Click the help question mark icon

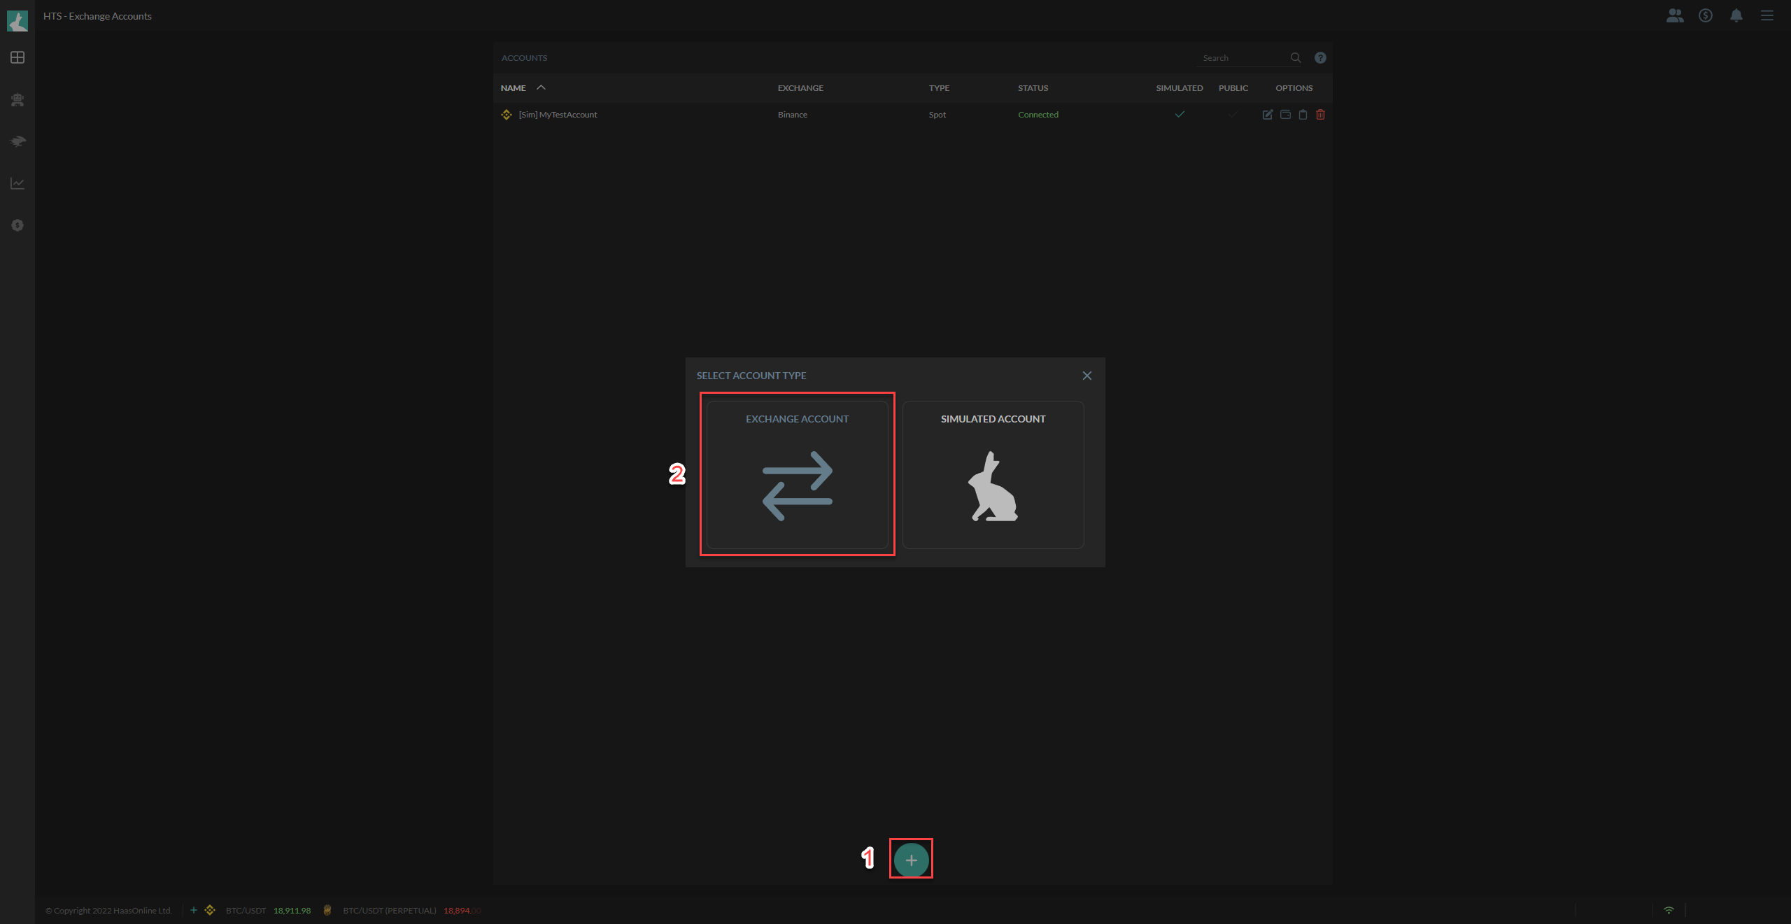pyautogui.click(x=1320, y=58)
